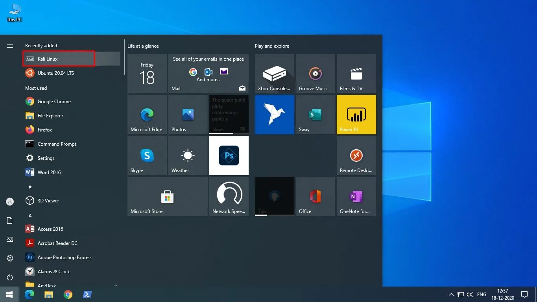Open Kali Linux from Recently added
537x302 pixels.
click(x=71, y=59)
